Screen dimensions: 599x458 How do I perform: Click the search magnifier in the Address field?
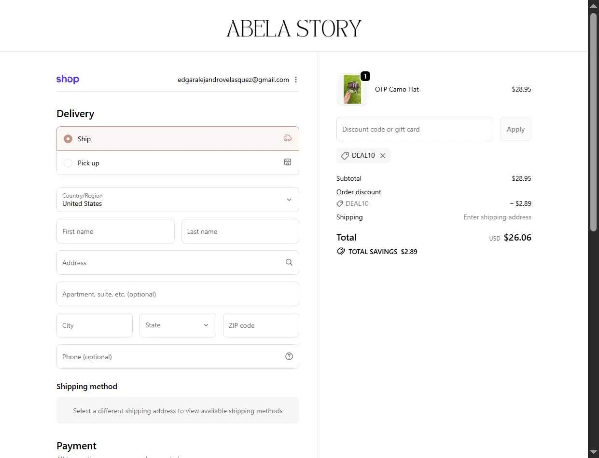(289, 262)
